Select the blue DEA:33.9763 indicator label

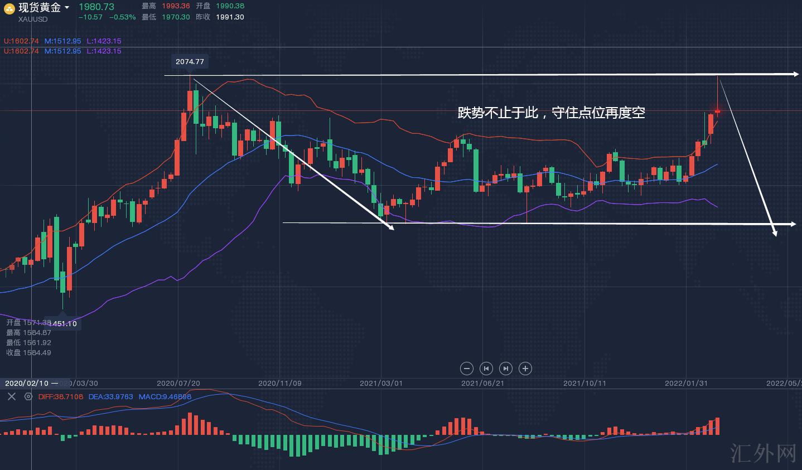[111, 396]
